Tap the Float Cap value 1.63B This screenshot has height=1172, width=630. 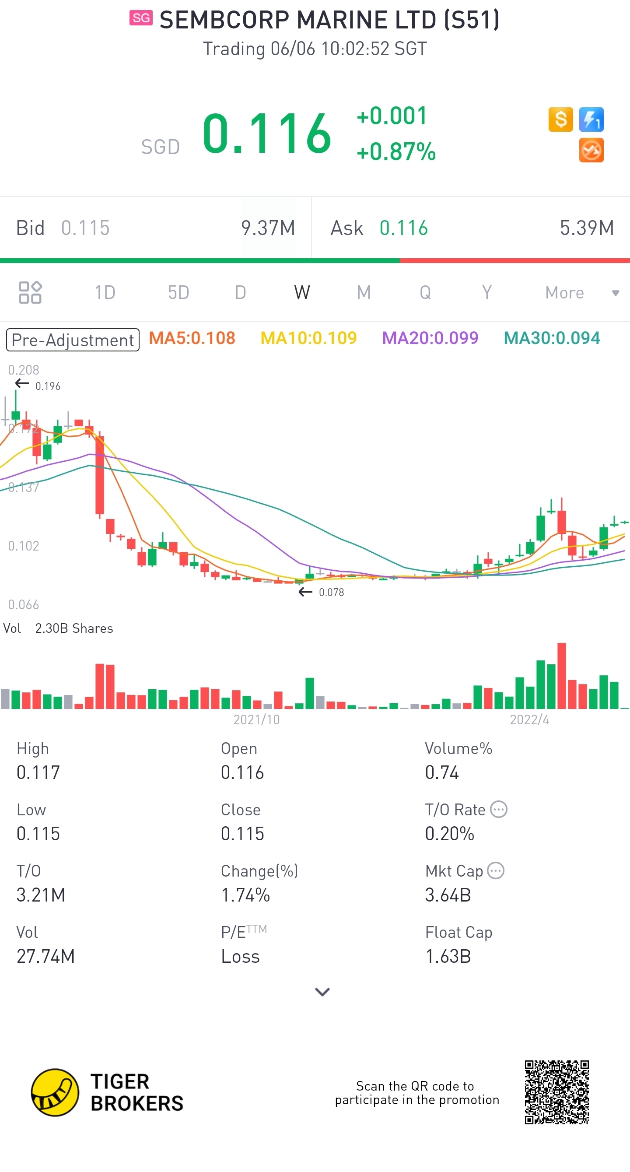(448, 956)
